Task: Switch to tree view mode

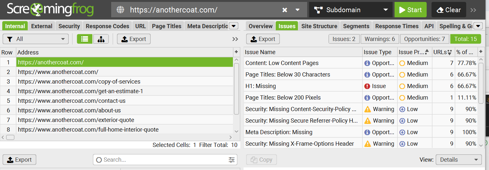Action: pos(101,39)
